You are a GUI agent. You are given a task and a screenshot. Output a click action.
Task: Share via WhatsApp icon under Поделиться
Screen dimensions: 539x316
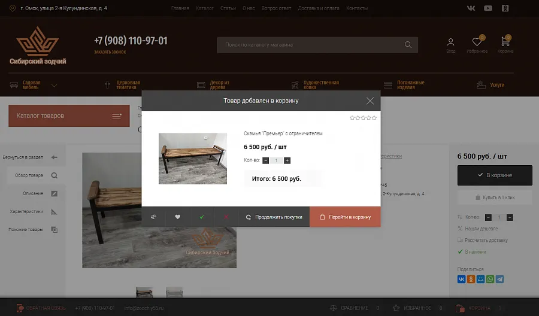point(490,279)
